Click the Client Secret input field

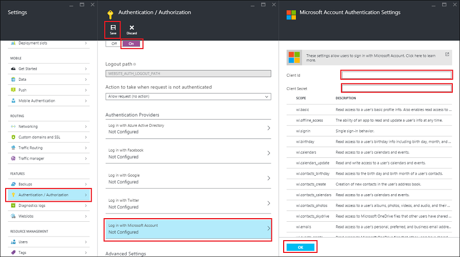click(x=397, y=88)
